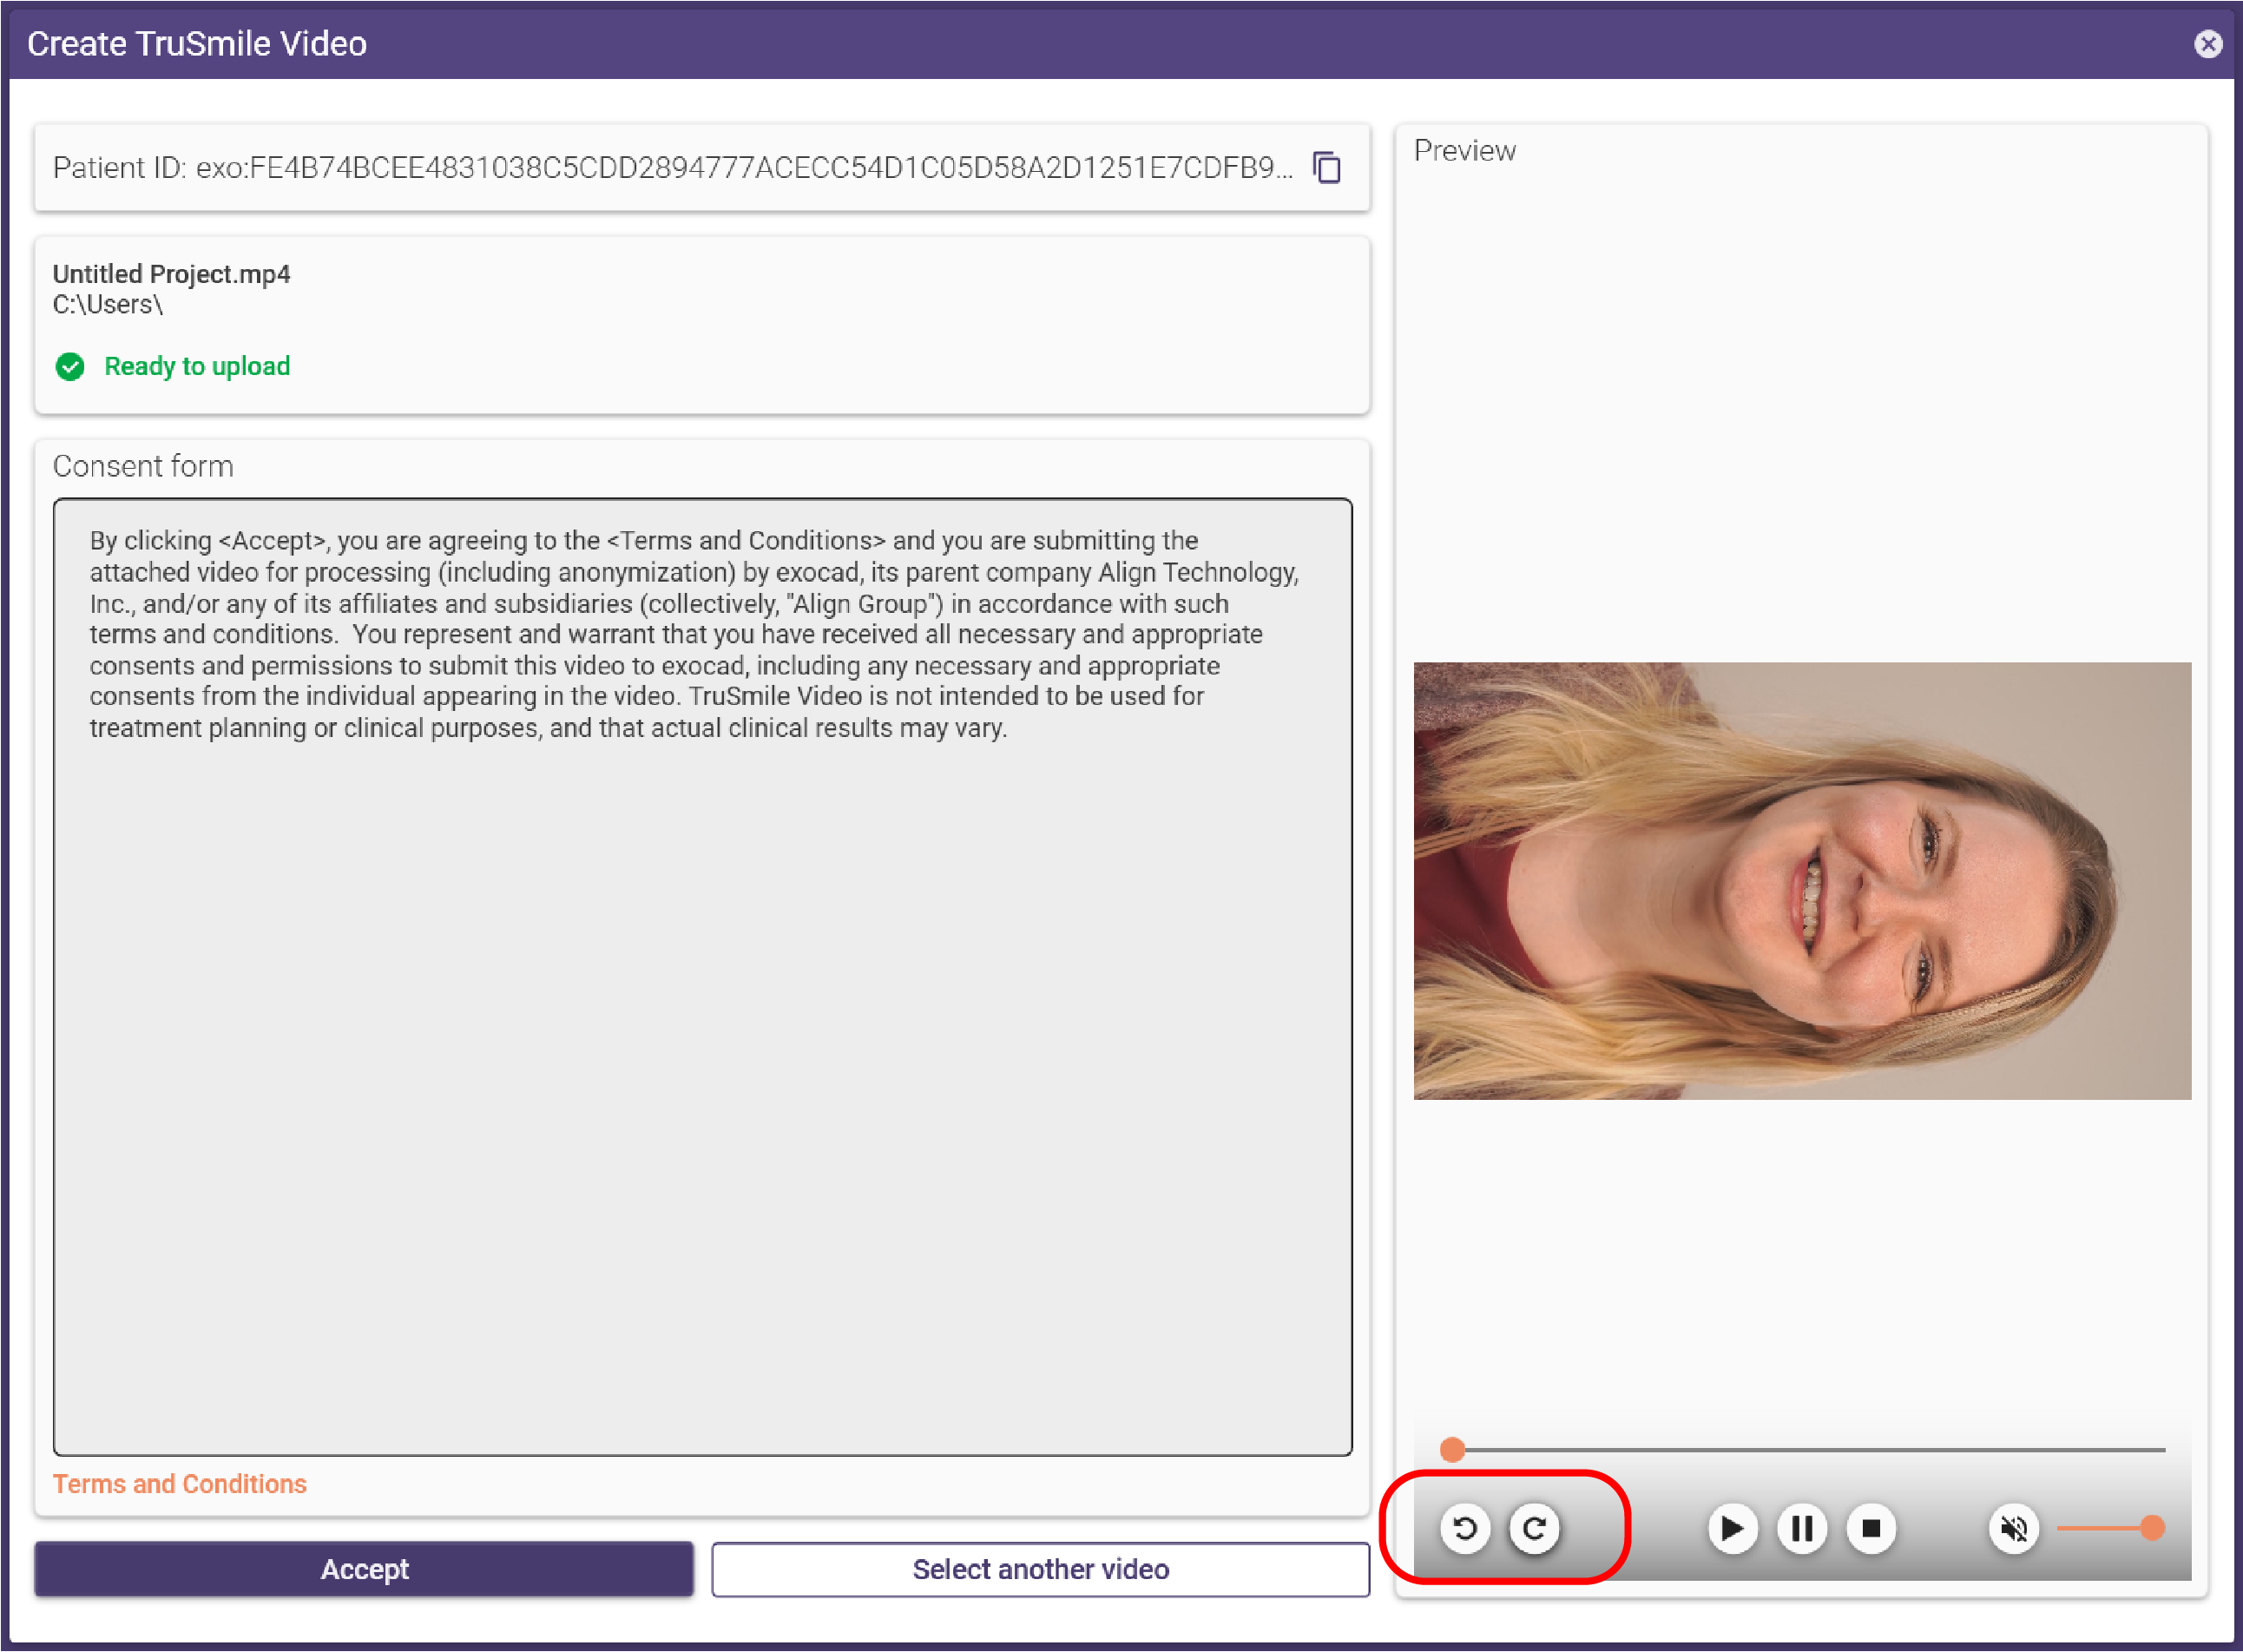Click the 'Ready to upload' status text

[197, 367]
